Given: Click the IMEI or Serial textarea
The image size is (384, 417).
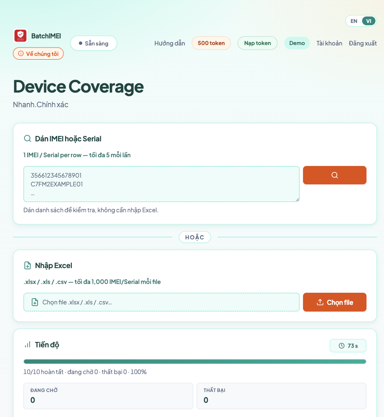Looking at the screenshot, I should click(162, 184).
